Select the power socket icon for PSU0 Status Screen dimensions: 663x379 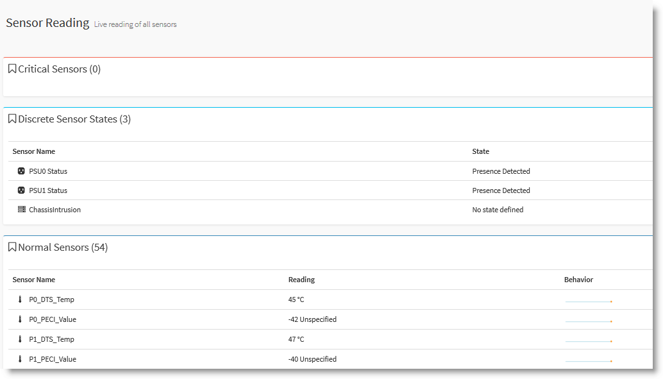[x=20, y=171]
